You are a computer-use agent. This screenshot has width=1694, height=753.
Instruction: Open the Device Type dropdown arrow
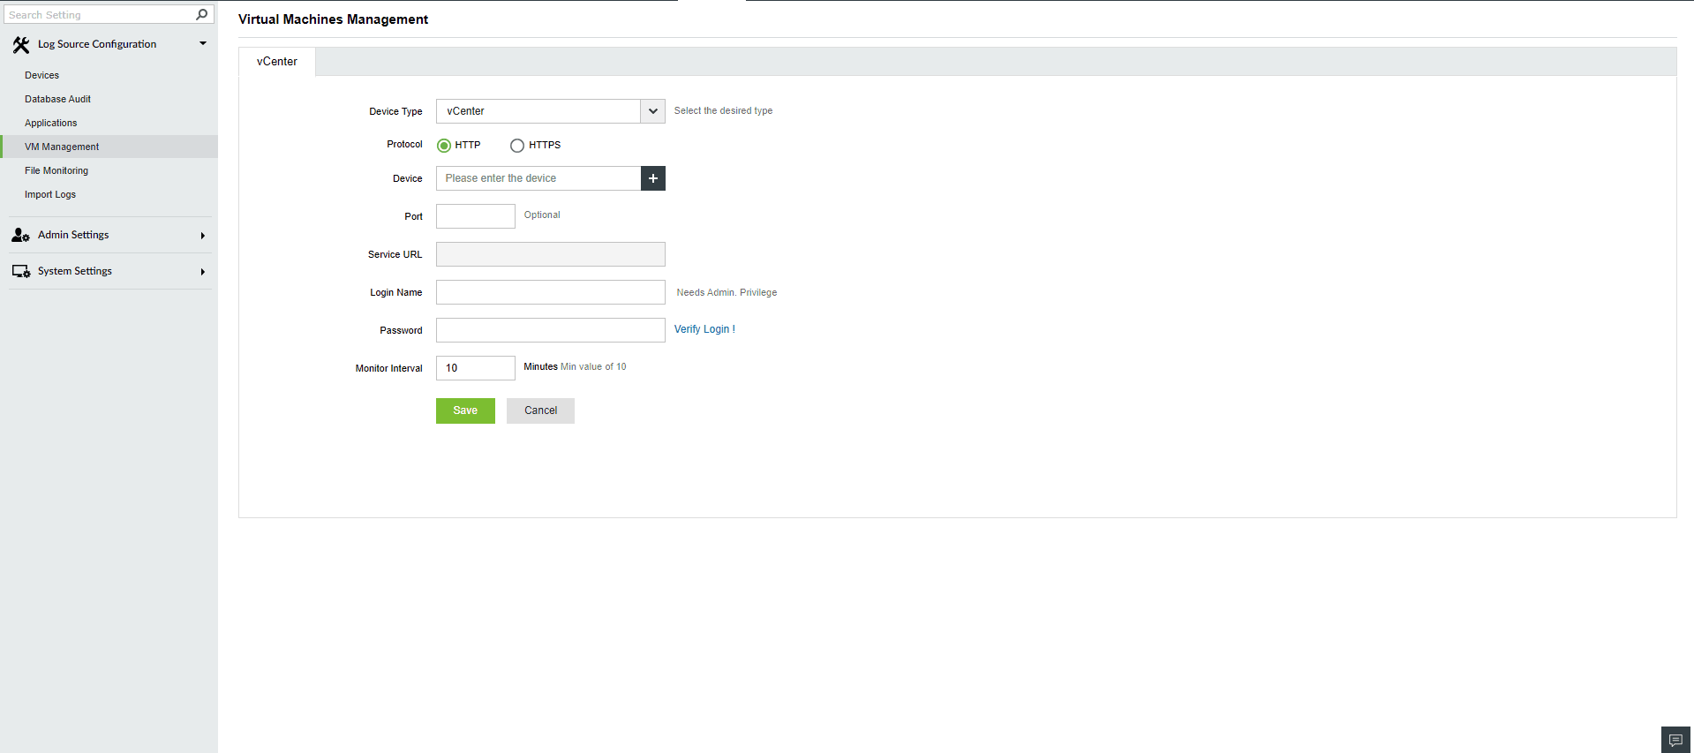(x=653, y=111)
